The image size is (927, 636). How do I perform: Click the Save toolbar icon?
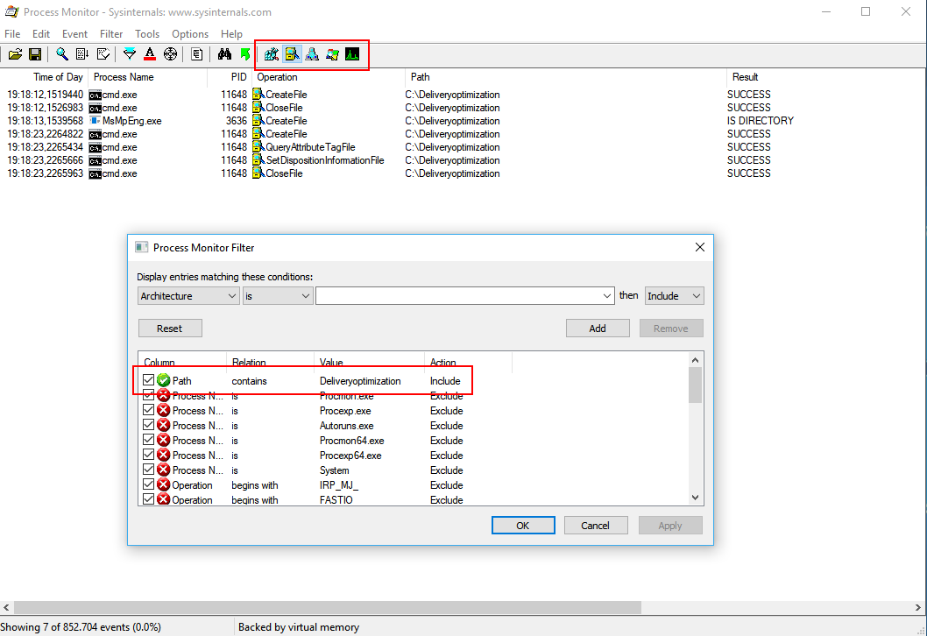(35, 54)
